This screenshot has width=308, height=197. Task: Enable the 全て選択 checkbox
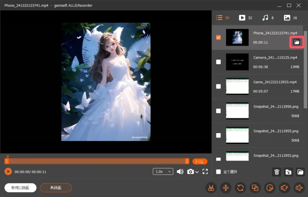click(x=219, y=172)
